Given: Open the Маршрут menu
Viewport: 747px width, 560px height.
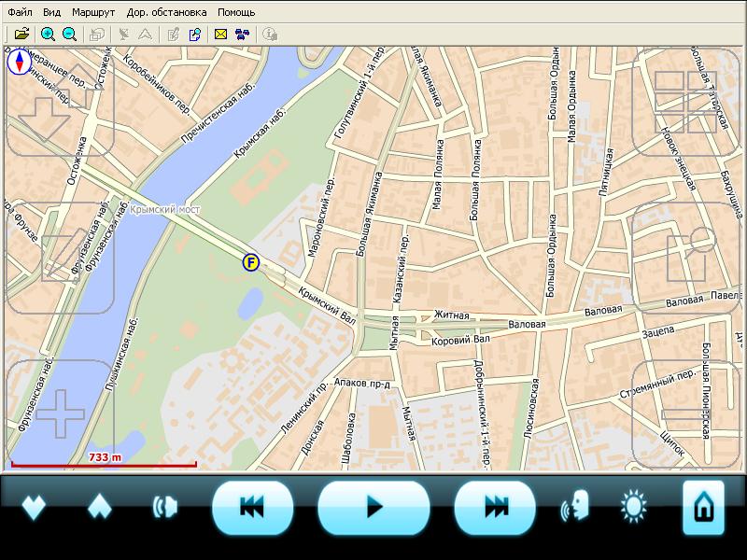Looking at the screenshot, I should [93, 13].
